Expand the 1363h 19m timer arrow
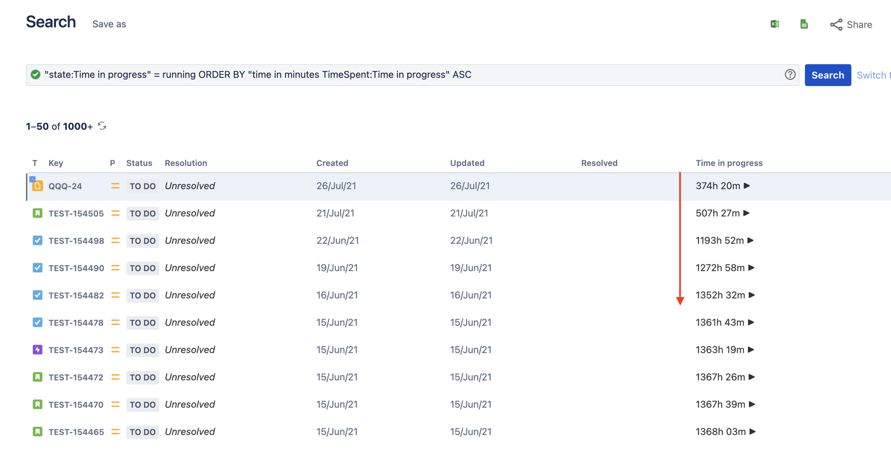 point(751,349)
